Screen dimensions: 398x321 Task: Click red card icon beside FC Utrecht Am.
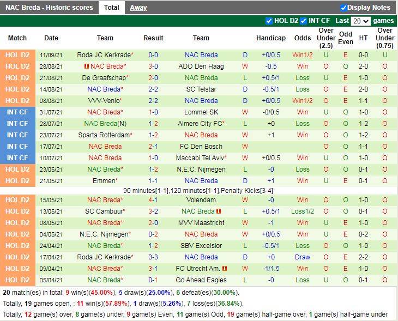(225, 269)
